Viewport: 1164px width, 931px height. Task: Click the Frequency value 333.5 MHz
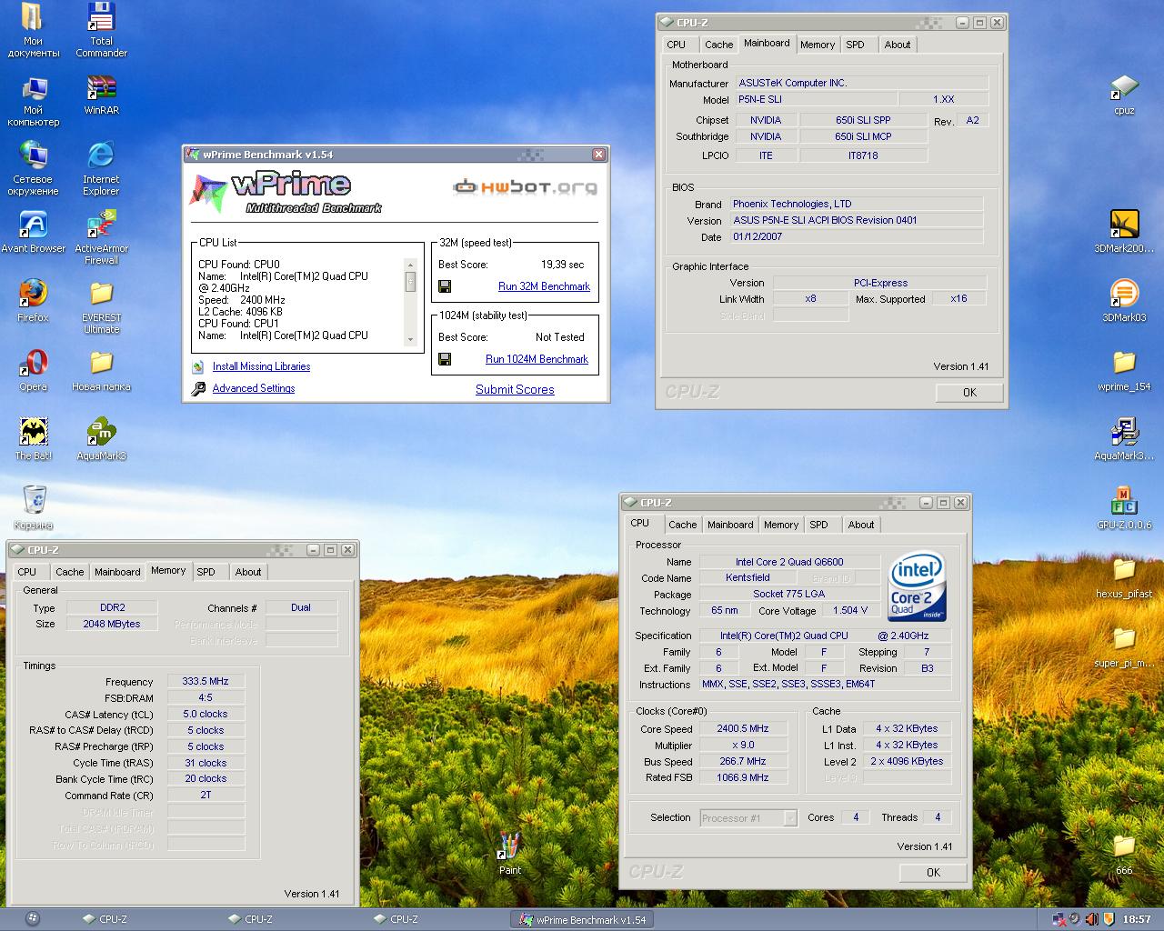click(x=206, y=681)
